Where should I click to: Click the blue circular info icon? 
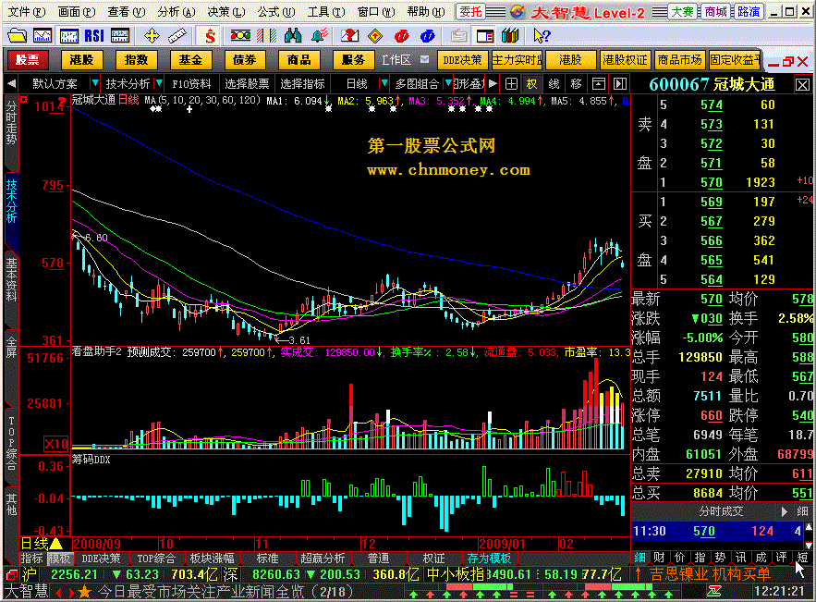pos(427,35)
